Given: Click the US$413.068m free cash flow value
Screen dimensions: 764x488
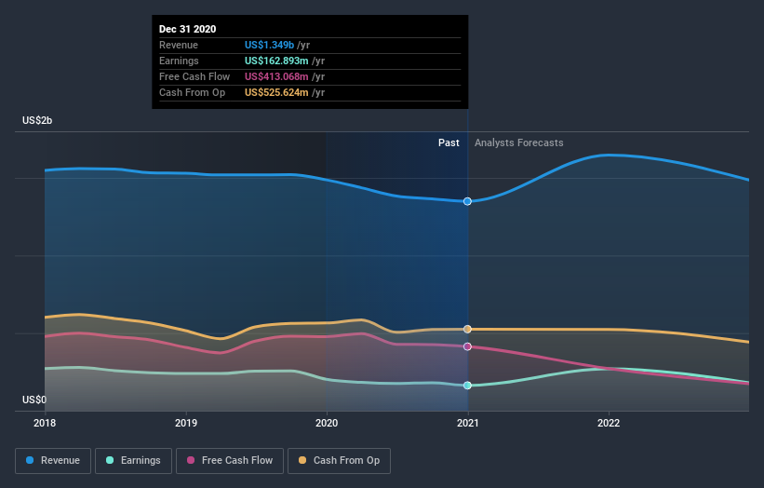Looking at the screenshot, I should (276, 76).
